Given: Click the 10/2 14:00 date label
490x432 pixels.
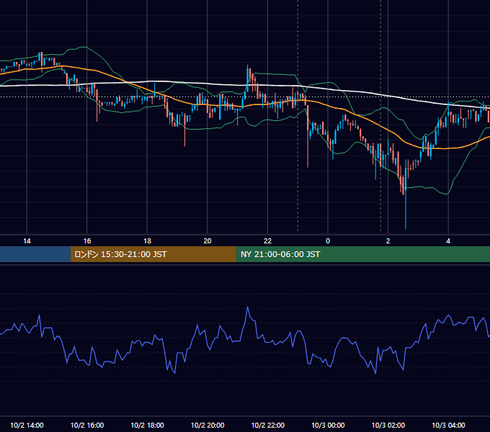Looking at the screenshot, I should tap(27, 425).
